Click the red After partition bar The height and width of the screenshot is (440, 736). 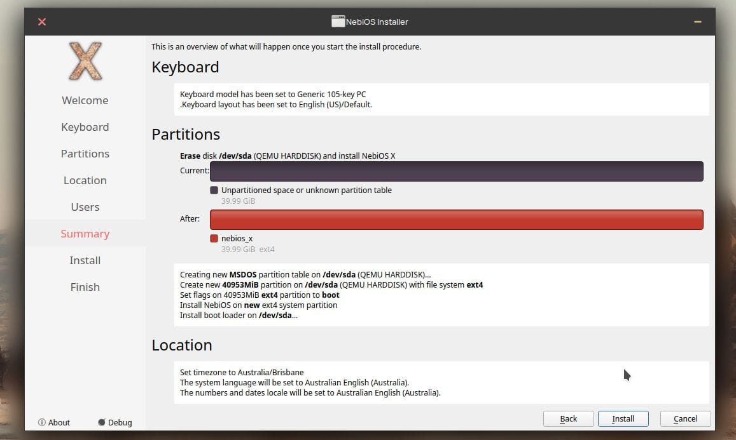(456, 220)
